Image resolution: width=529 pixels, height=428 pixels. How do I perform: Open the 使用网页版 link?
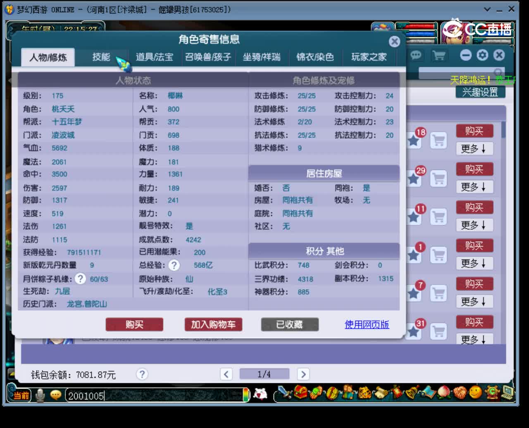[367, 324]
